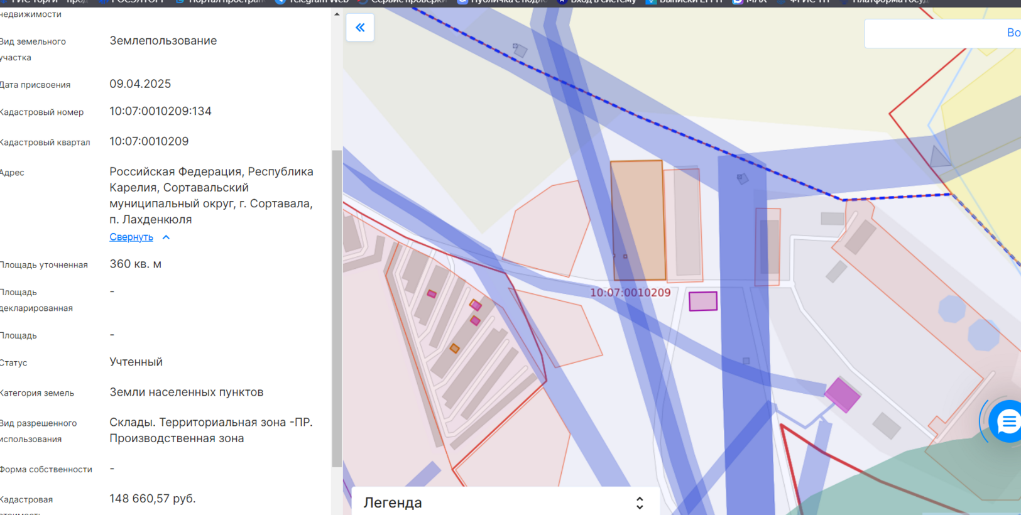The width and height of the screenshot is (1021, 515).
Task: Click the cadastral number value 10:07:0010209:134
Action: (x=160, y=111)
